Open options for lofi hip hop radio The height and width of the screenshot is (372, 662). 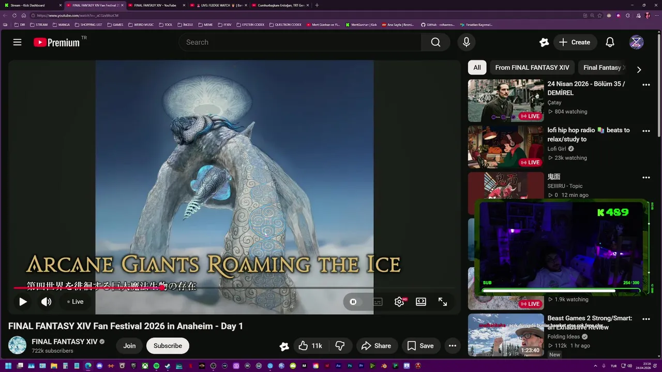coord(646,131)
